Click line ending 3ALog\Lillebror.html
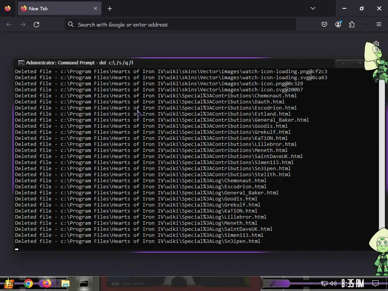This screenshot has height=291, width=388. click(141, 217)
